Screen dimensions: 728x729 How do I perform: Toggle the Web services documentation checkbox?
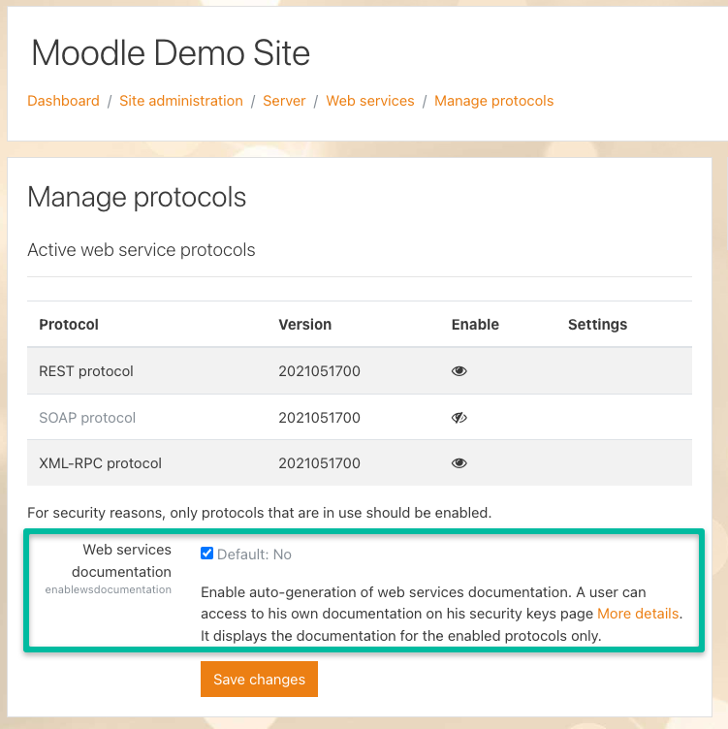pos(206,554)
